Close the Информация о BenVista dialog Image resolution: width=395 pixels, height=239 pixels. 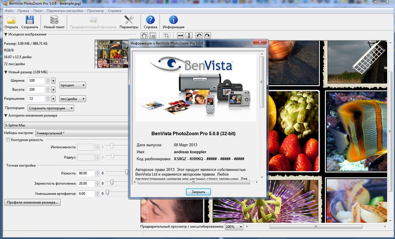point(260,42)
